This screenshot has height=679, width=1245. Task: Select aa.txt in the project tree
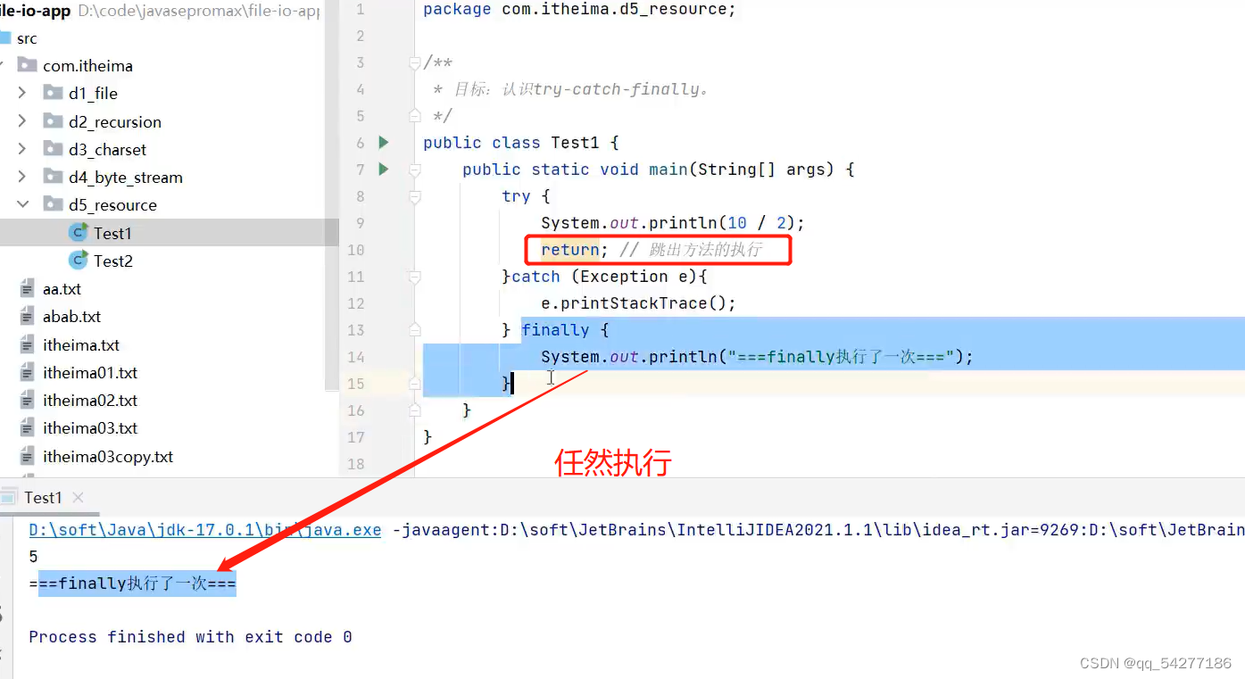(x=62, y=289)
